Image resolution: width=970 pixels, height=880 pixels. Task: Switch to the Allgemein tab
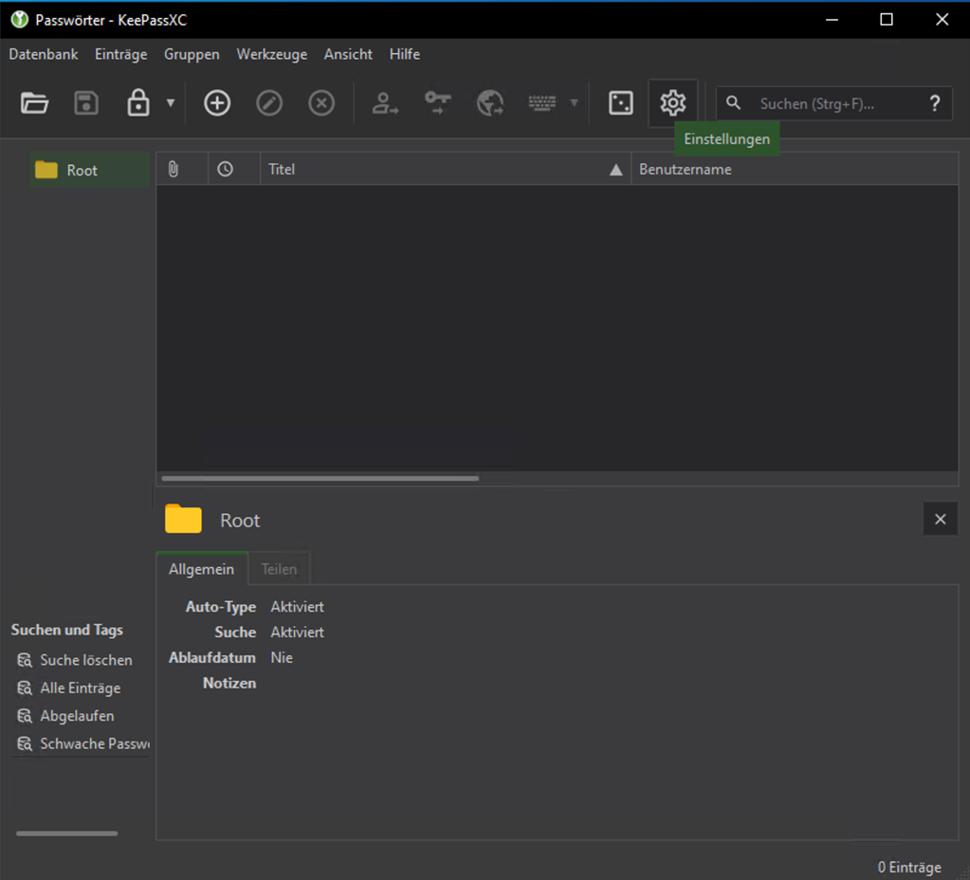click(202, 569)
